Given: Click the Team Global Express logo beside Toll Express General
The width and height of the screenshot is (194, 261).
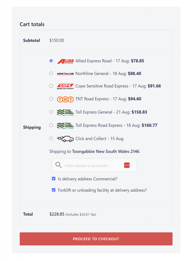Looking at the screenshot, I should coord(65,112).
